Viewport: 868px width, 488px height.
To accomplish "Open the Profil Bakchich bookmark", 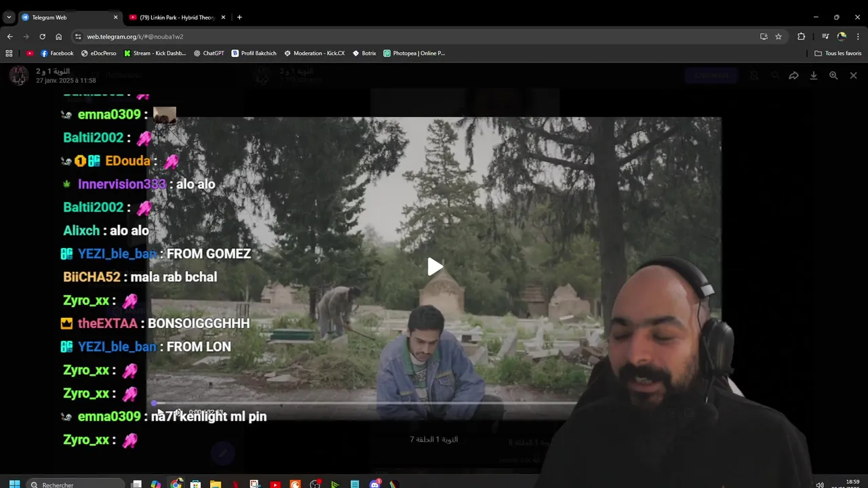I will click(x=254, y=53).
